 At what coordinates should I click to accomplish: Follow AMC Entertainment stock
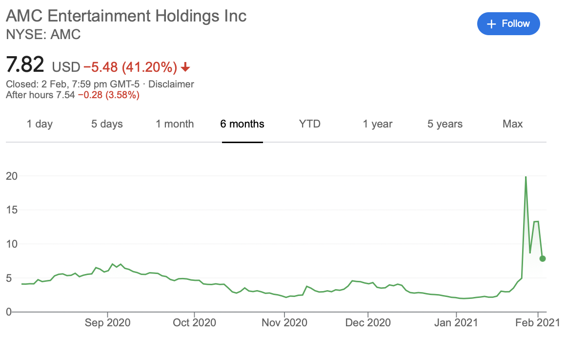click(x=508, y=24)
